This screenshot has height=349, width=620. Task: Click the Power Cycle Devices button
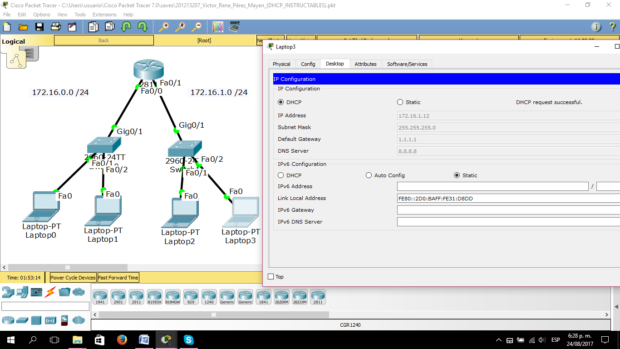[x=73, y=277]
